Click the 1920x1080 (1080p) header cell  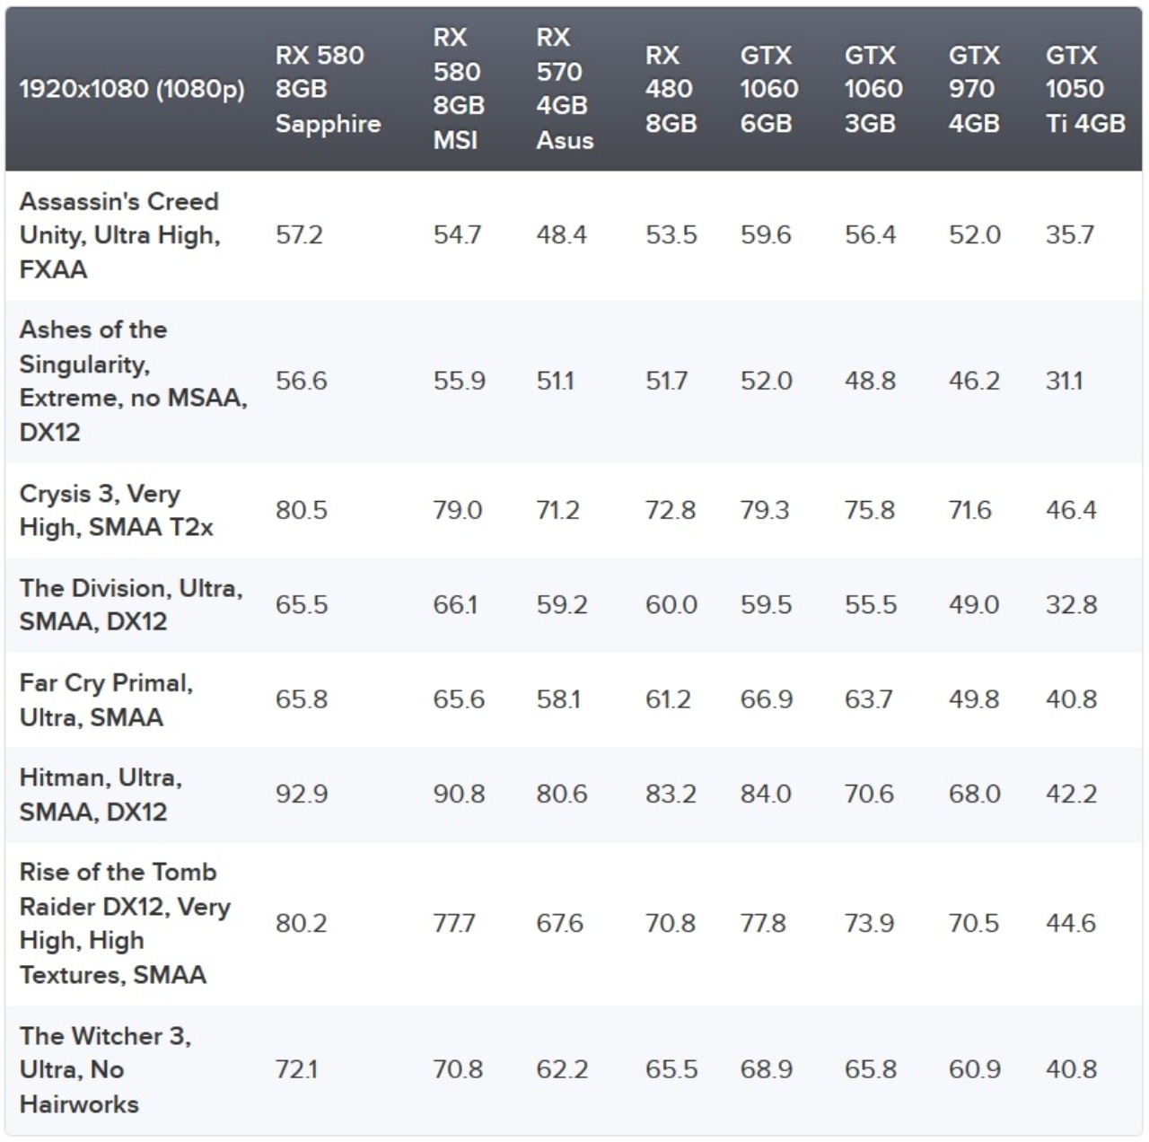tap(132, 89)
